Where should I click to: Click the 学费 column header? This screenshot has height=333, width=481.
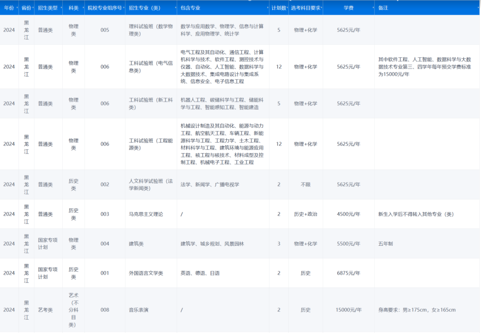[x=349, y=7]
